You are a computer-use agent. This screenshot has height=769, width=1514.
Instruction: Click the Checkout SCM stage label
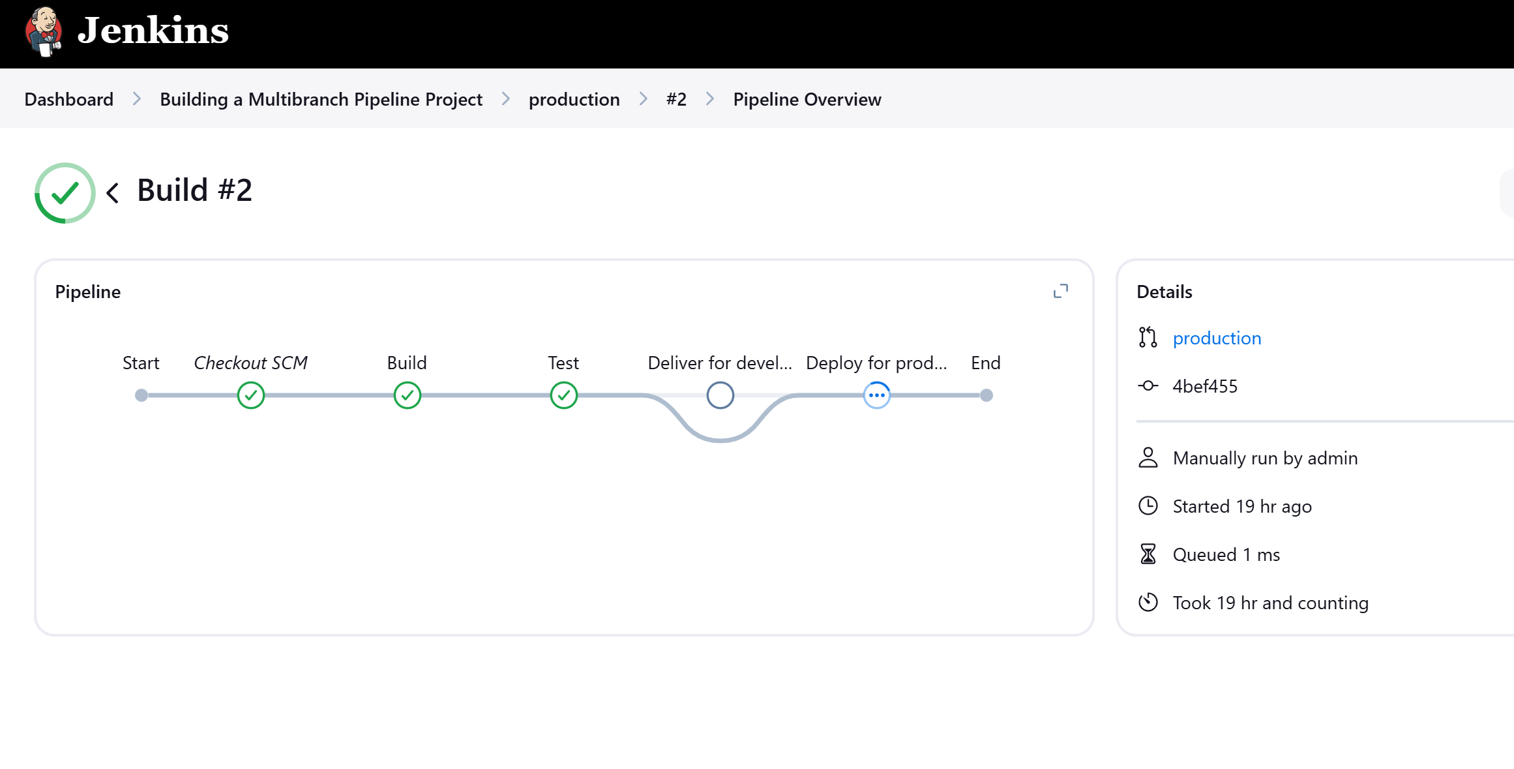(251, 363)
